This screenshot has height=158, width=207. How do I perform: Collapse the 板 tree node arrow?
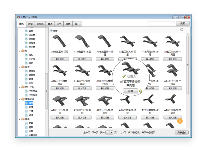pos(20,51)
